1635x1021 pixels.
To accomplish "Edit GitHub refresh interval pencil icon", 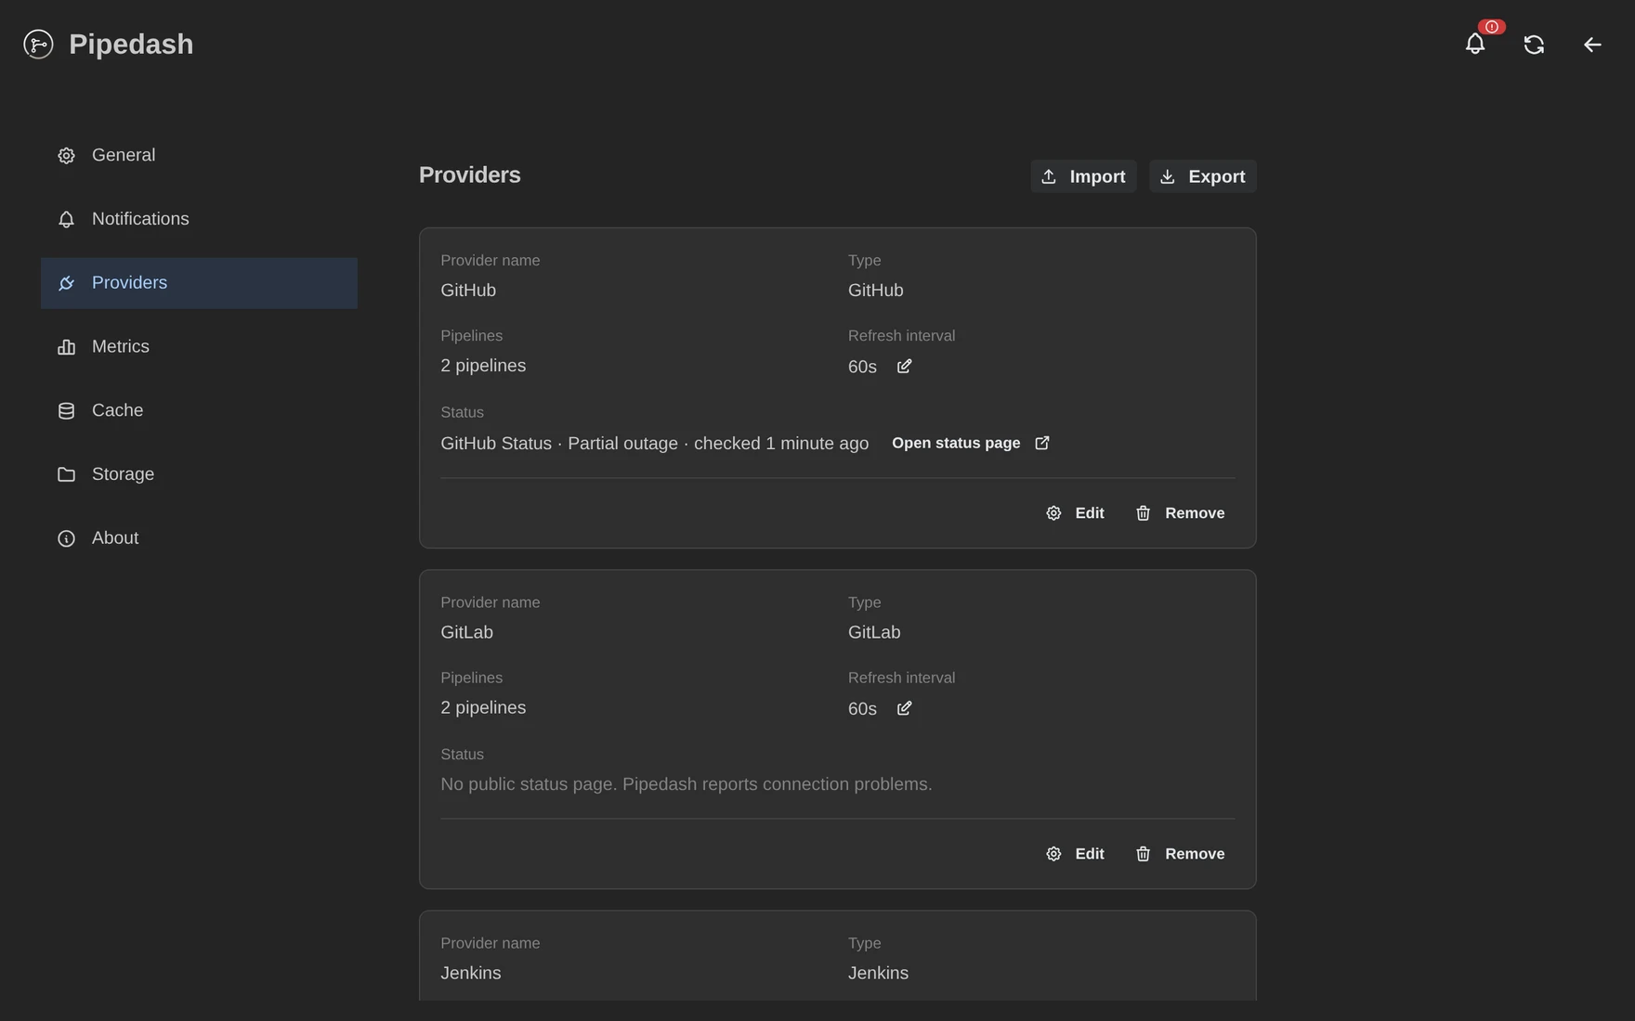I will click(x=904, y=367).
